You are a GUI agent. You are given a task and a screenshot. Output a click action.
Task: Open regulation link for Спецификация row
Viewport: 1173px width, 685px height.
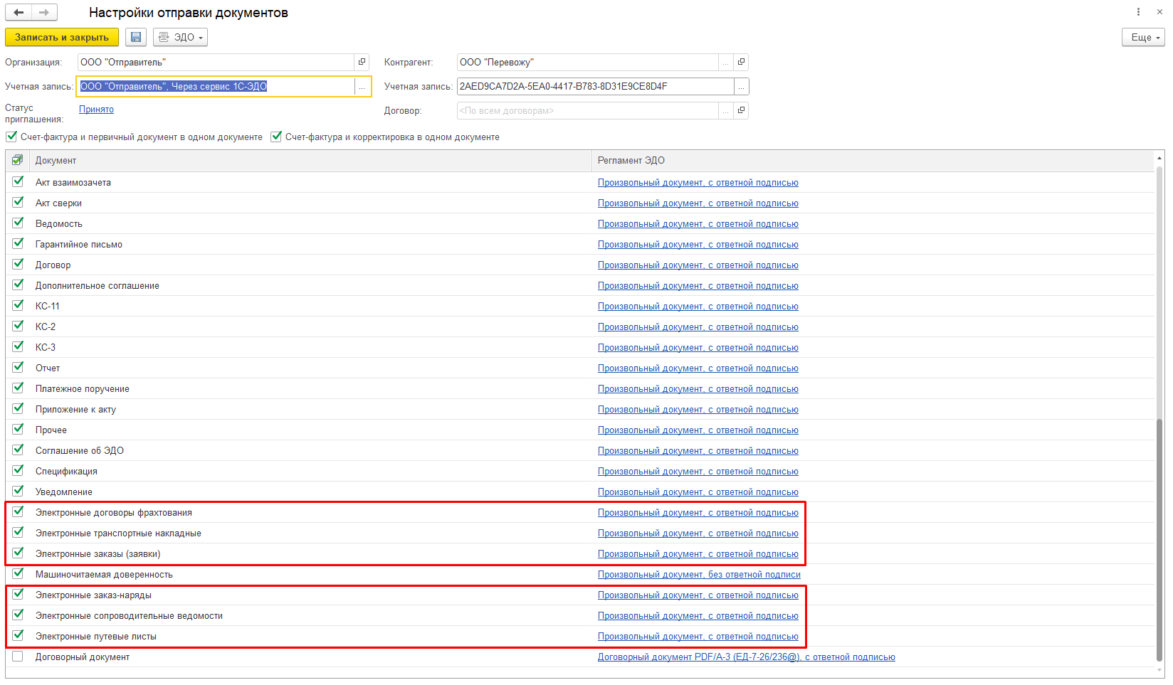click(698, 472)
